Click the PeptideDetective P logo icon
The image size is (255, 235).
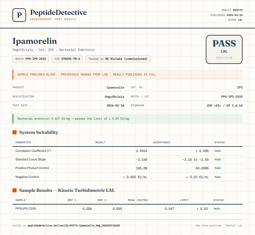[19, 15]
